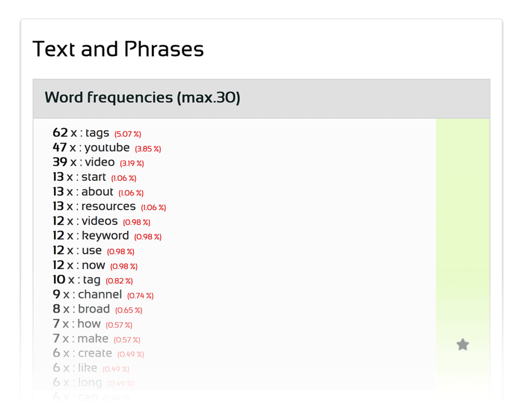Click the 'Text and Phrases' heading

[118, 50]
